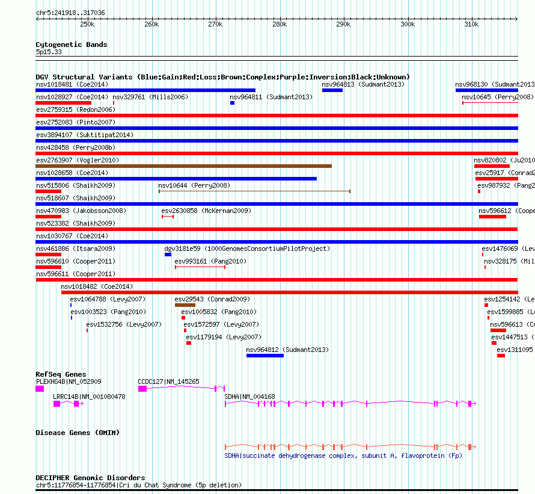The image size is (535, 494).
Task: Click esv1532756 (Levy2007) label
Action: point(124,324)
